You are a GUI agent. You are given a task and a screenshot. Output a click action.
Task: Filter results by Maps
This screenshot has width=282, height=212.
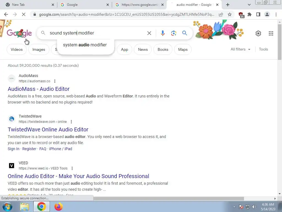coord(183,49)
